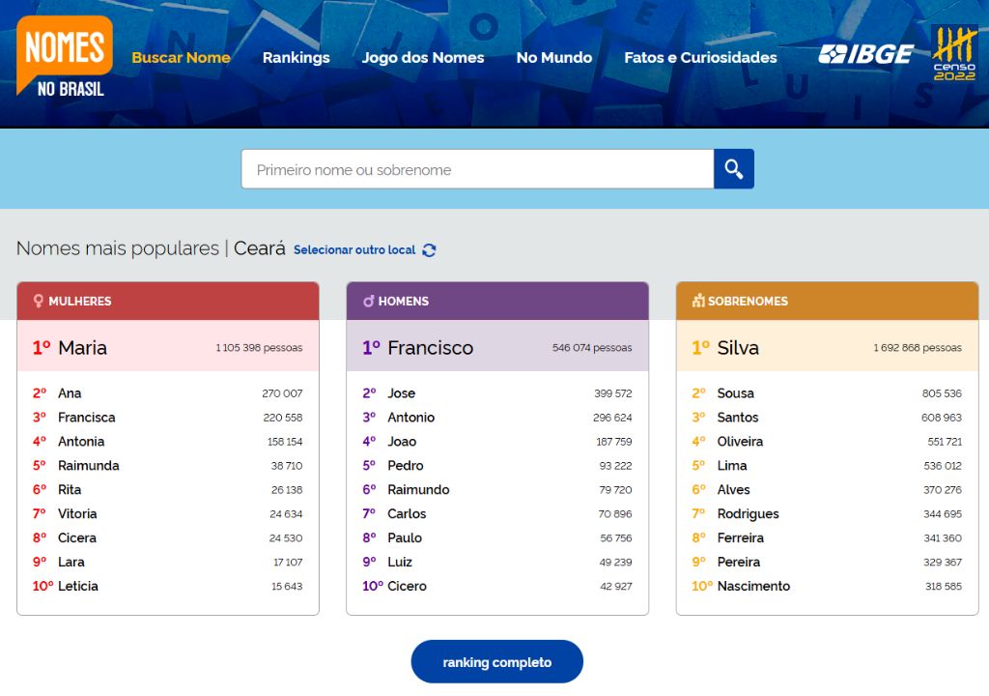989x696 pixels.
Task: Open the IBGE logo link
Action: click(x=865, y=55)
